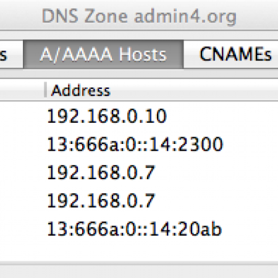Viewport: 278px width, 278px height.
Task: Switch to the A/AAAA Hosts tab
Action: pos(103,54)
